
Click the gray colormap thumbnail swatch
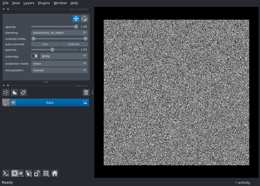pos(34,56)
